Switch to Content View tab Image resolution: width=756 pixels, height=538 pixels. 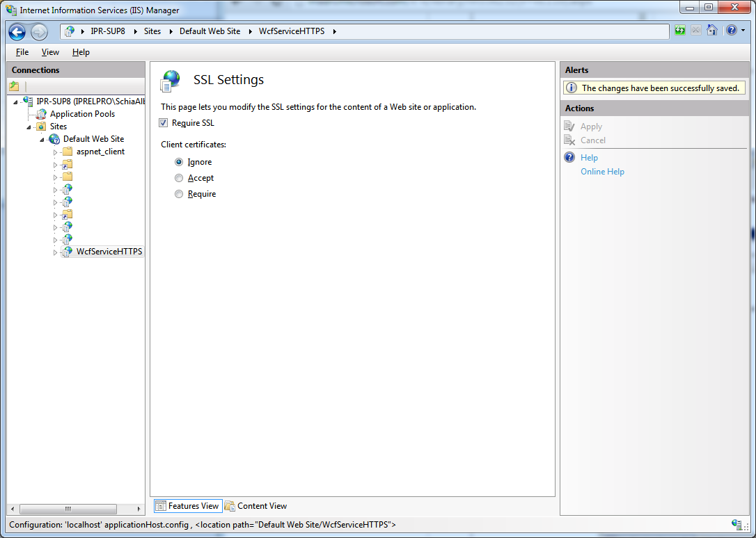coord(256,506)
